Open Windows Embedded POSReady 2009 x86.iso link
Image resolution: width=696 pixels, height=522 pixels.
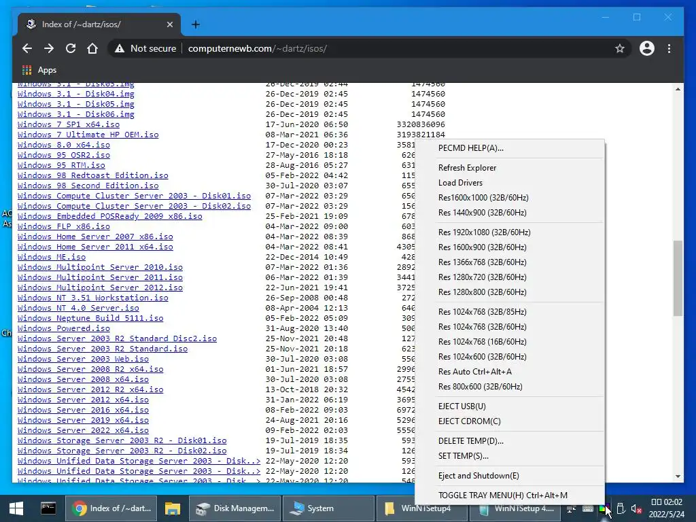(110, 217)
